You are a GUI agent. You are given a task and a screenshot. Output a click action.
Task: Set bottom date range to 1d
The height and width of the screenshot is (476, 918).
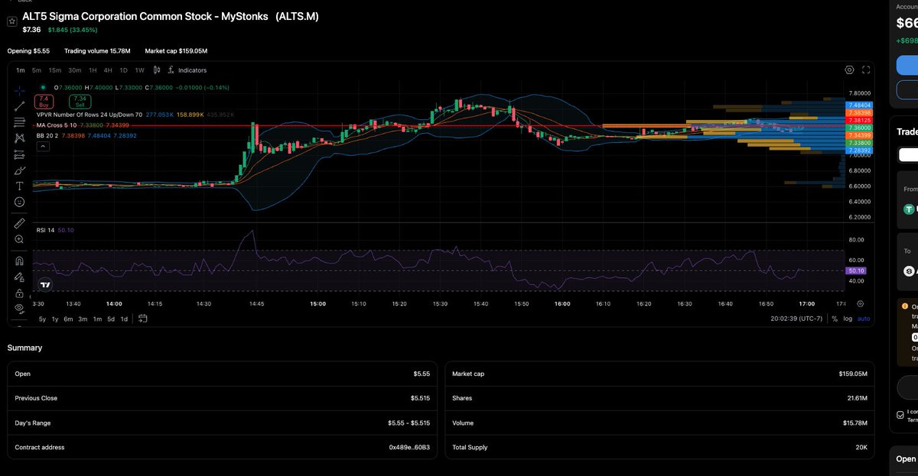click(124, 319)
